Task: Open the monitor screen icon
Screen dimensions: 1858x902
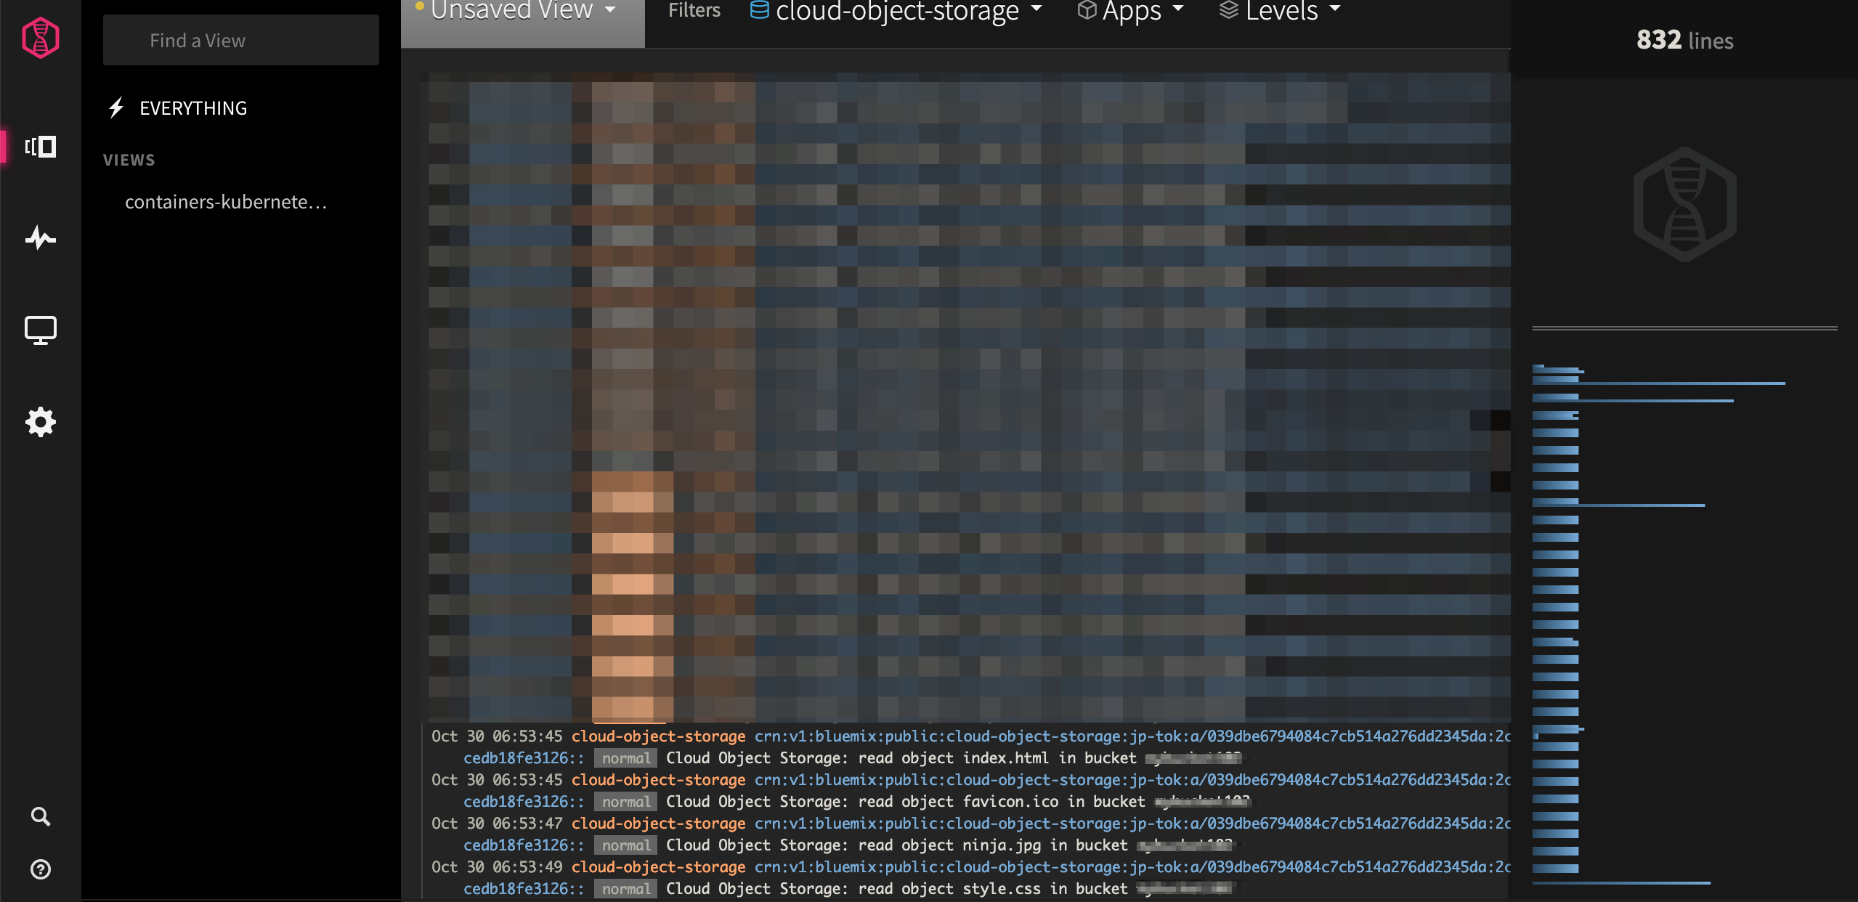Action: 40,330
